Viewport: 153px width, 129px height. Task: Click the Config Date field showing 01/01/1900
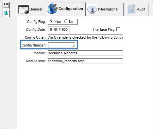(x=59, y=29)
